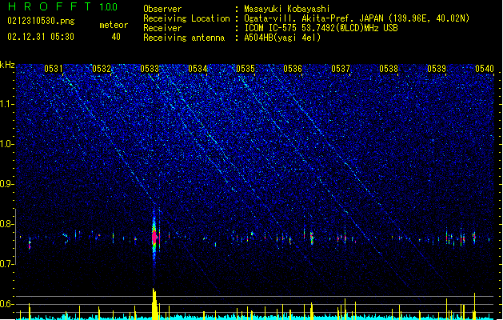This screenshot has width=503, height=320.
Task: Select the 0.9 frequency axis label
Action: coord(7,184)
